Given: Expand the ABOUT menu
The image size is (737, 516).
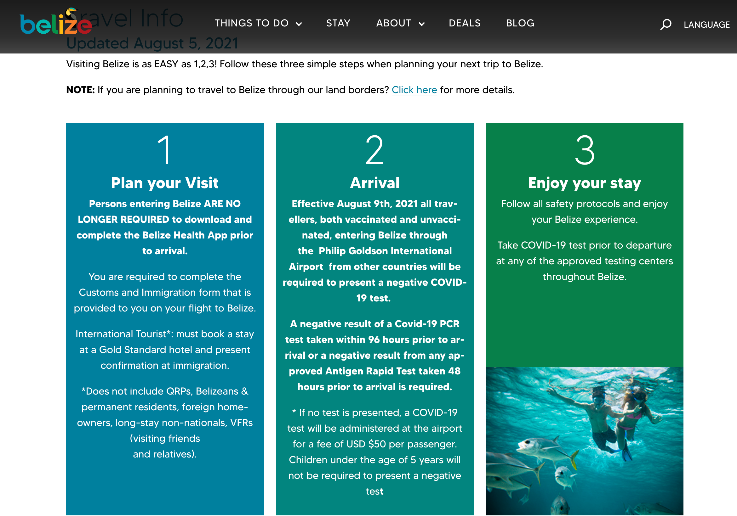Looking at the screenshot, I should tap(393, 23).
